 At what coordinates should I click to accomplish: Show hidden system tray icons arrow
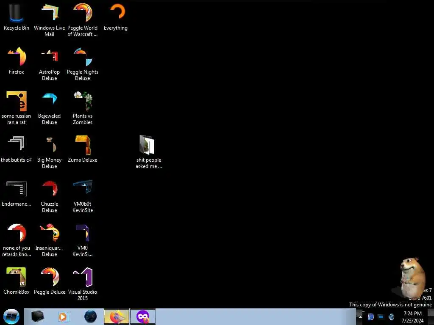[360, 317]
